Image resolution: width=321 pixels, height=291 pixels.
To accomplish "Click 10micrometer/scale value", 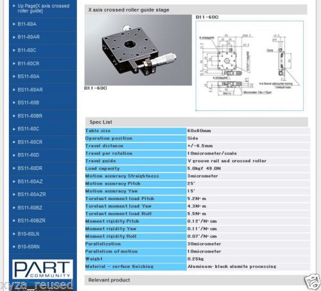I will [x=212, y=153].
